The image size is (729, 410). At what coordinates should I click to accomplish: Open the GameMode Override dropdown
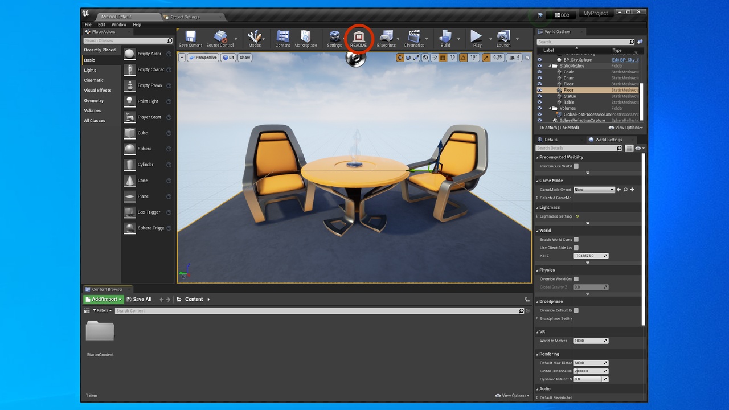[x=594, y=190]
